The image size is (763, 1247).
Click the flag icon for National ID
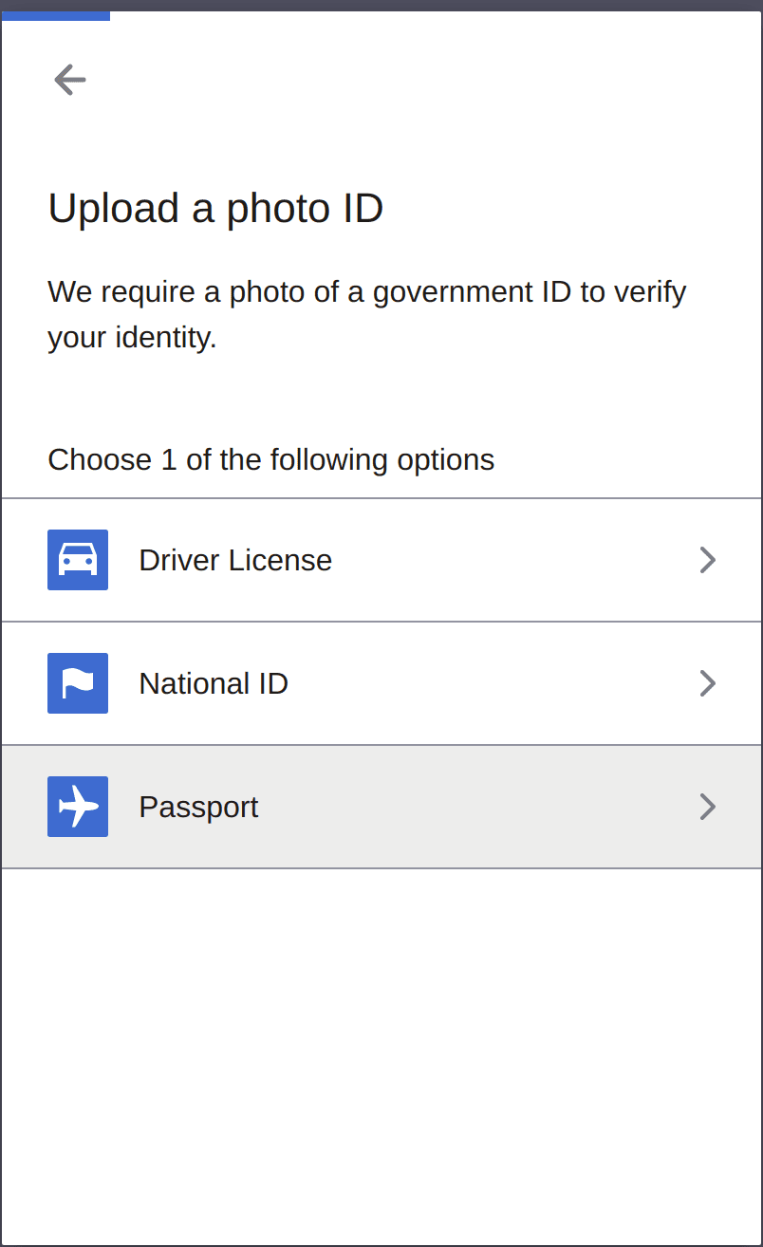[78, 683]
